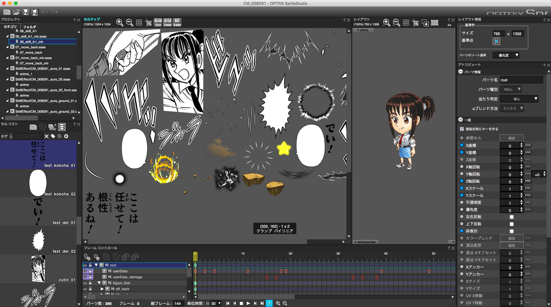
Task: Collapse the 一般 section header
Action: [x=461, y=120]
